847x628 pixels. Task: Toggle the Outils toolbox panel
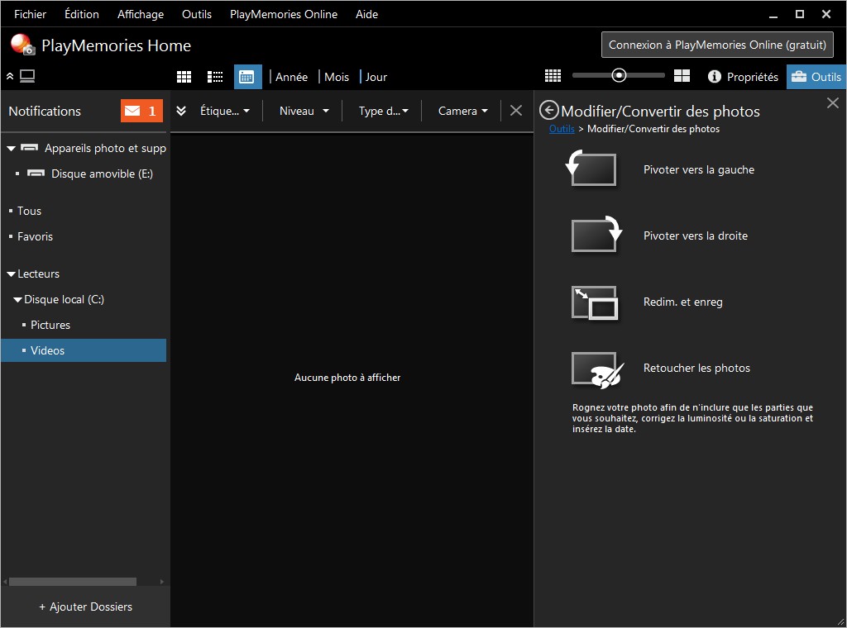816,77
